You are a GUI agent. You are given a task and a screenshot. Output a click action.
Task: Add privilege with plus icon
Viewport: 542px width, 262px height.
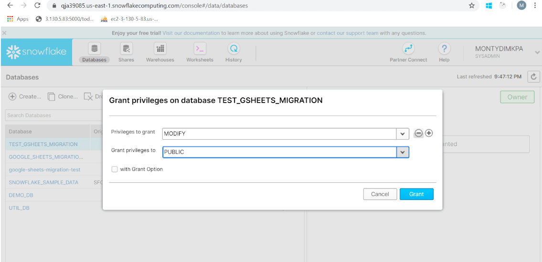[x=429, y=133]
